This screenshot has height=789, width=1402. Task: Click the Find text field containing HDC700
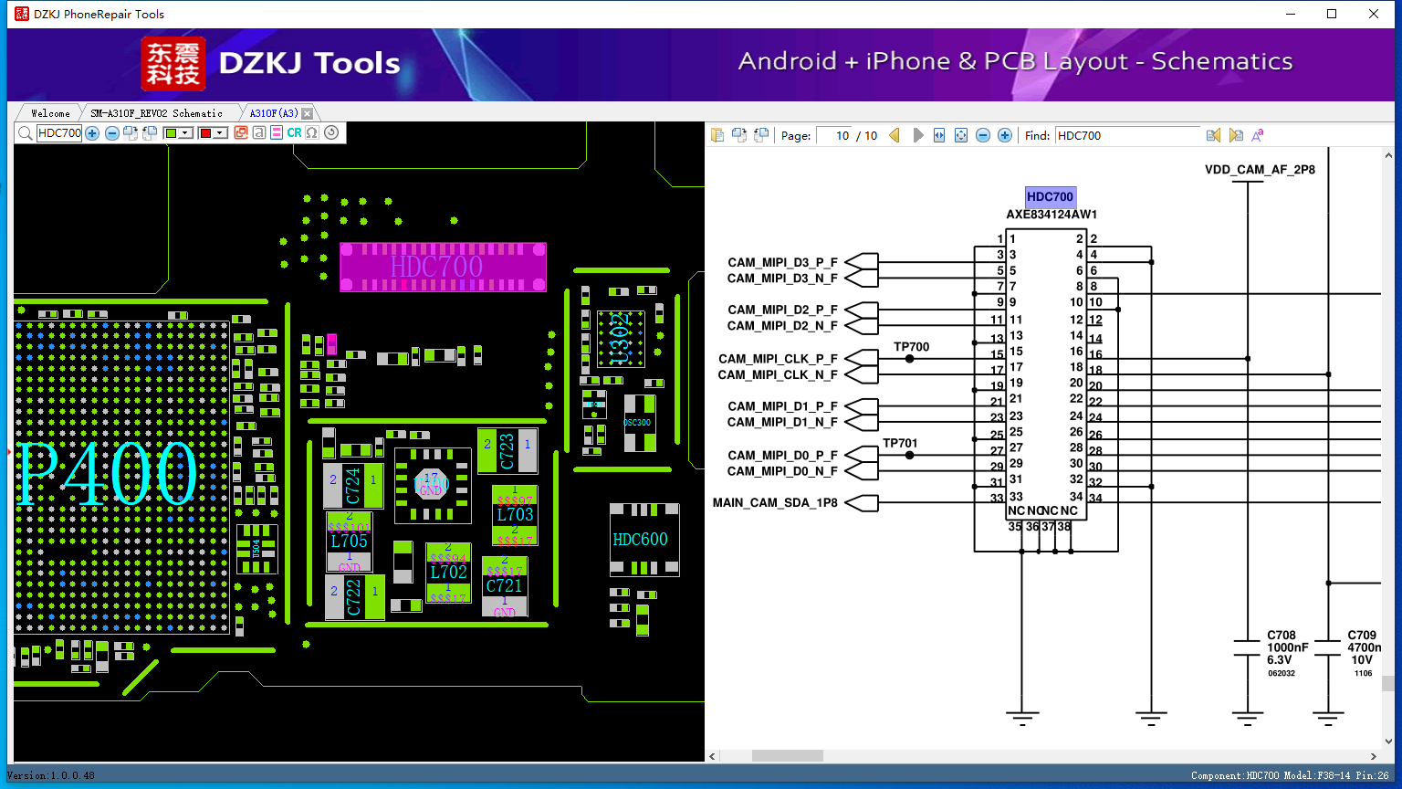pyautogui.click(x=1127, y=135)
